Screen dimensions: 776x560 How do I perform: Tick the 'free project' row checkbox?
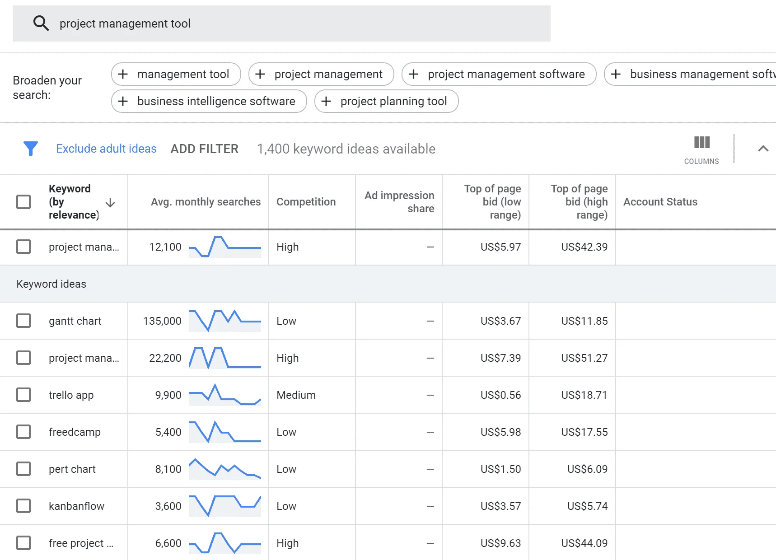tap(23, 543)
